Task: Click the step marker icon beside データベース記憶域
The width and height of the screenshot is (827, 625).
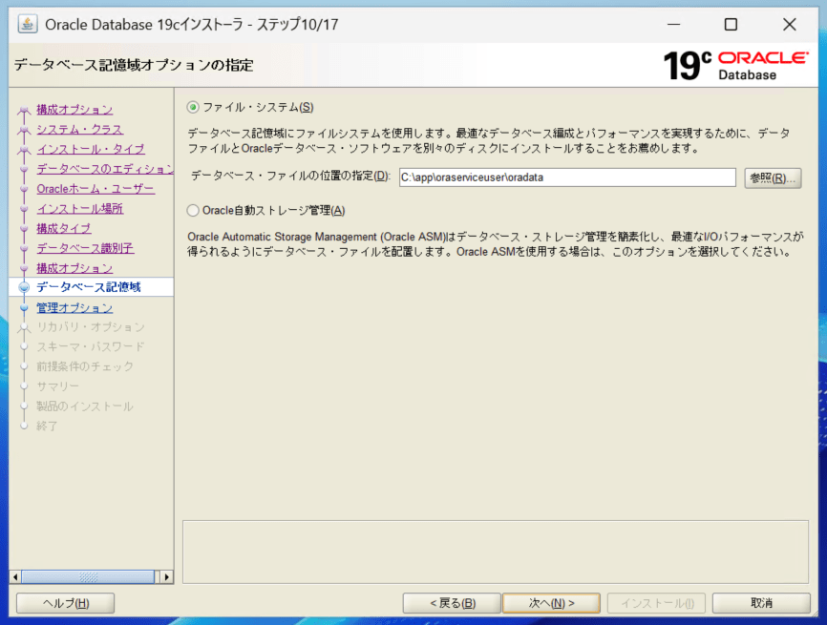Action: [x=24, y=287]
